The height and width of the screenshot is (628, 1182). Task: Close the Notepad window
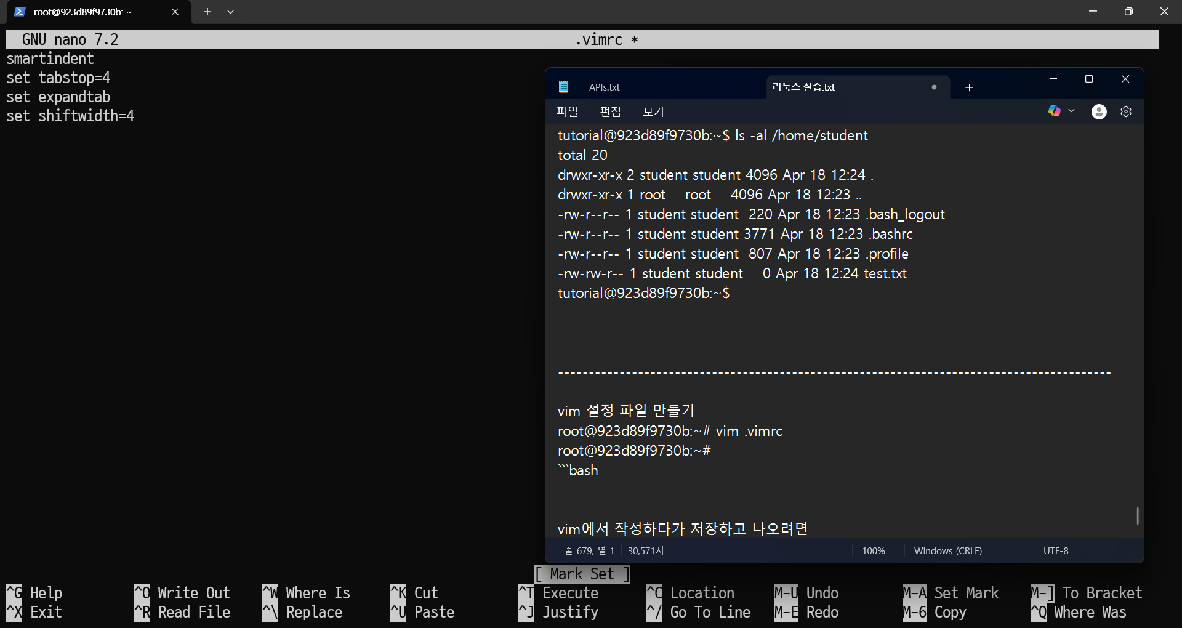1125,79
